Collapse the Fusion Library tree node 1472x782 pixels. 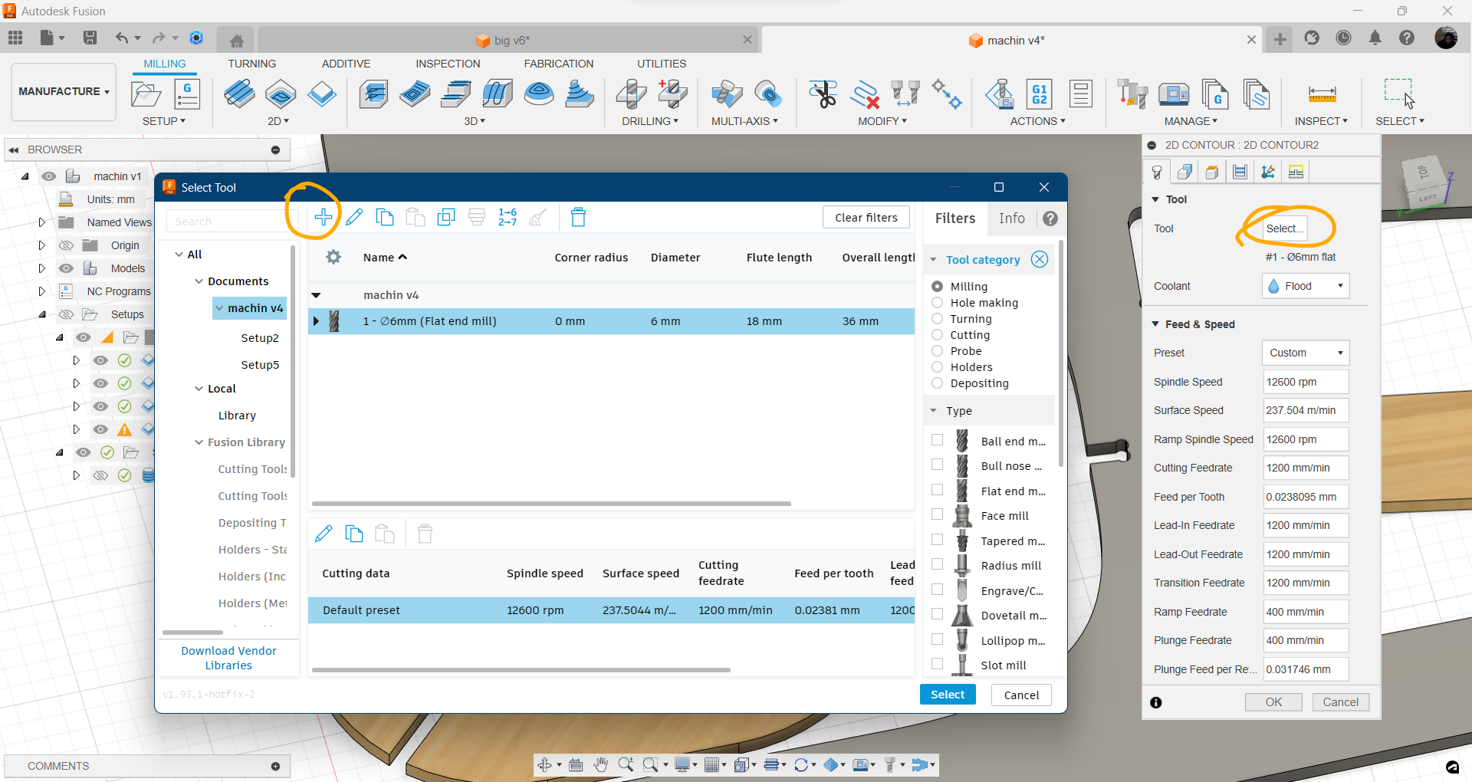(199, 442)
